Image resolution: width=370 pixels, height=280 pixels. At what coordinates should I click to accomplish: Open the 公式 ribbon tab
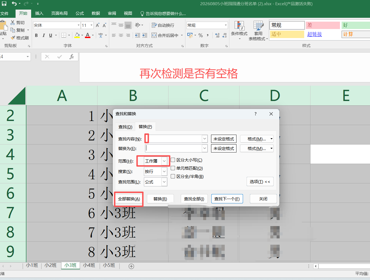(80, 13)
